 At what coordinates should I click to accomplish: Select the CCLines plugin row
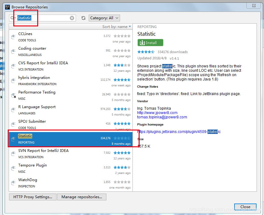click(x=71, y=37)
